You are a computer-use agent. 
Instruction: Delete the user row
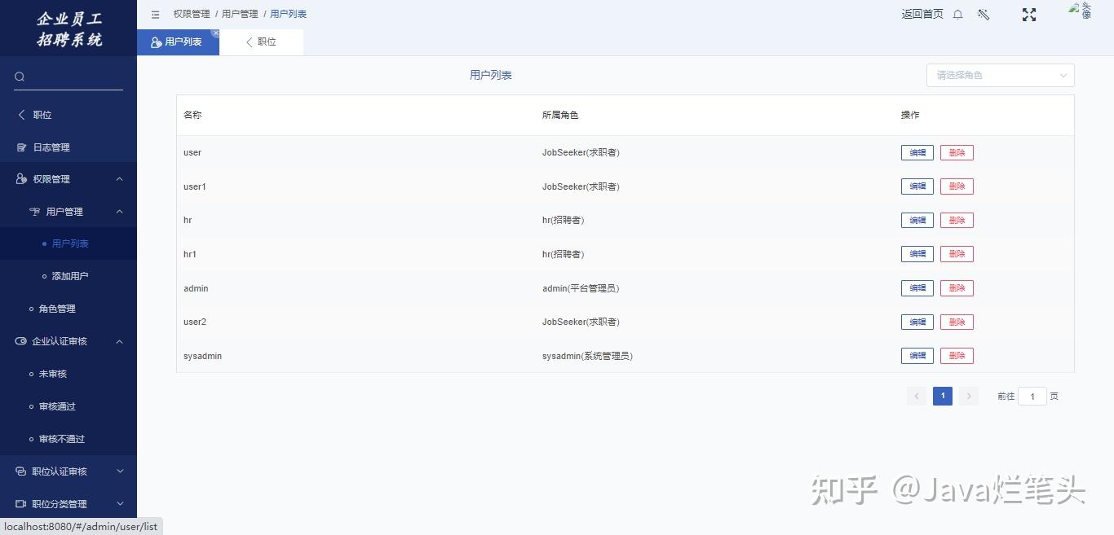point(957,152)
